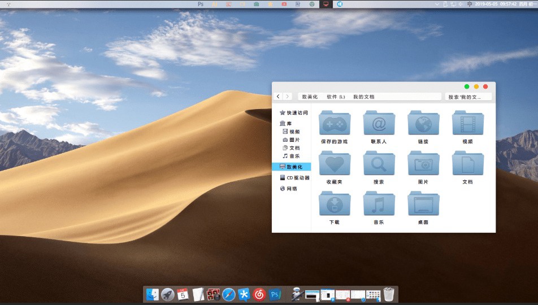Select 图片 under library in sidebar

coord(294,140)
